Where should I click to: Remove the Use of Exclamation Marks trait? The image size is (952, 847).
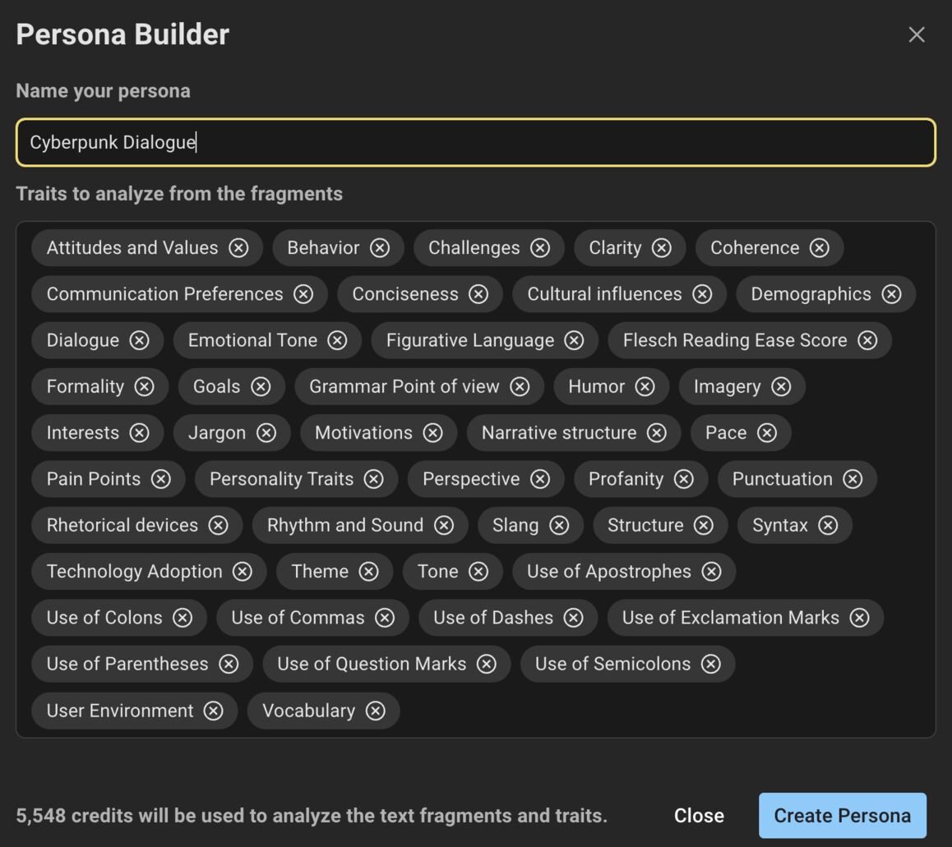click(x=860, y=618)
